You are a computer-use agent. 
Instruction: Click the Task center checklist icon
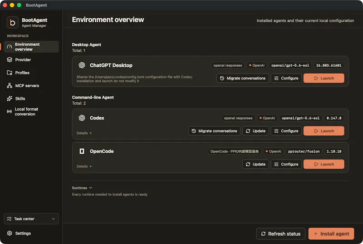(x=9, y=219)
